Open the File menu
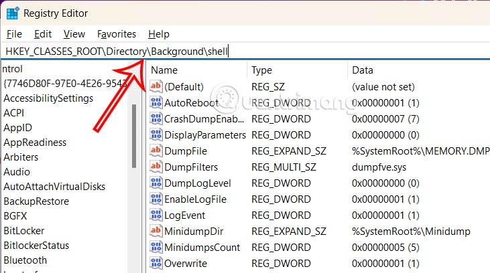 [x=14, y=33]
